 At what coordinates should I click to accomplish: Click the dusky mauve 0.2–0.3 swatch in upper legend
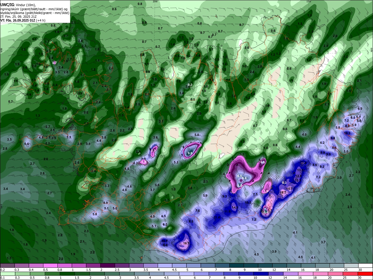click(7, 265)
